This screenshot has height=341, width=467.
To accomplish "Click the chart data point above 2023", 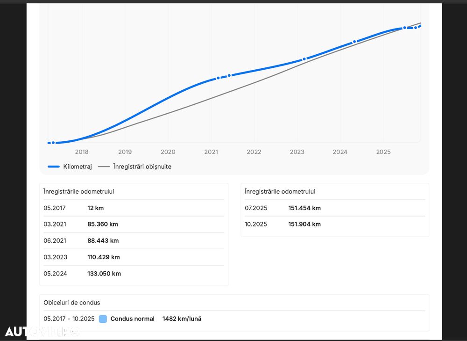I will pos(304,59).
